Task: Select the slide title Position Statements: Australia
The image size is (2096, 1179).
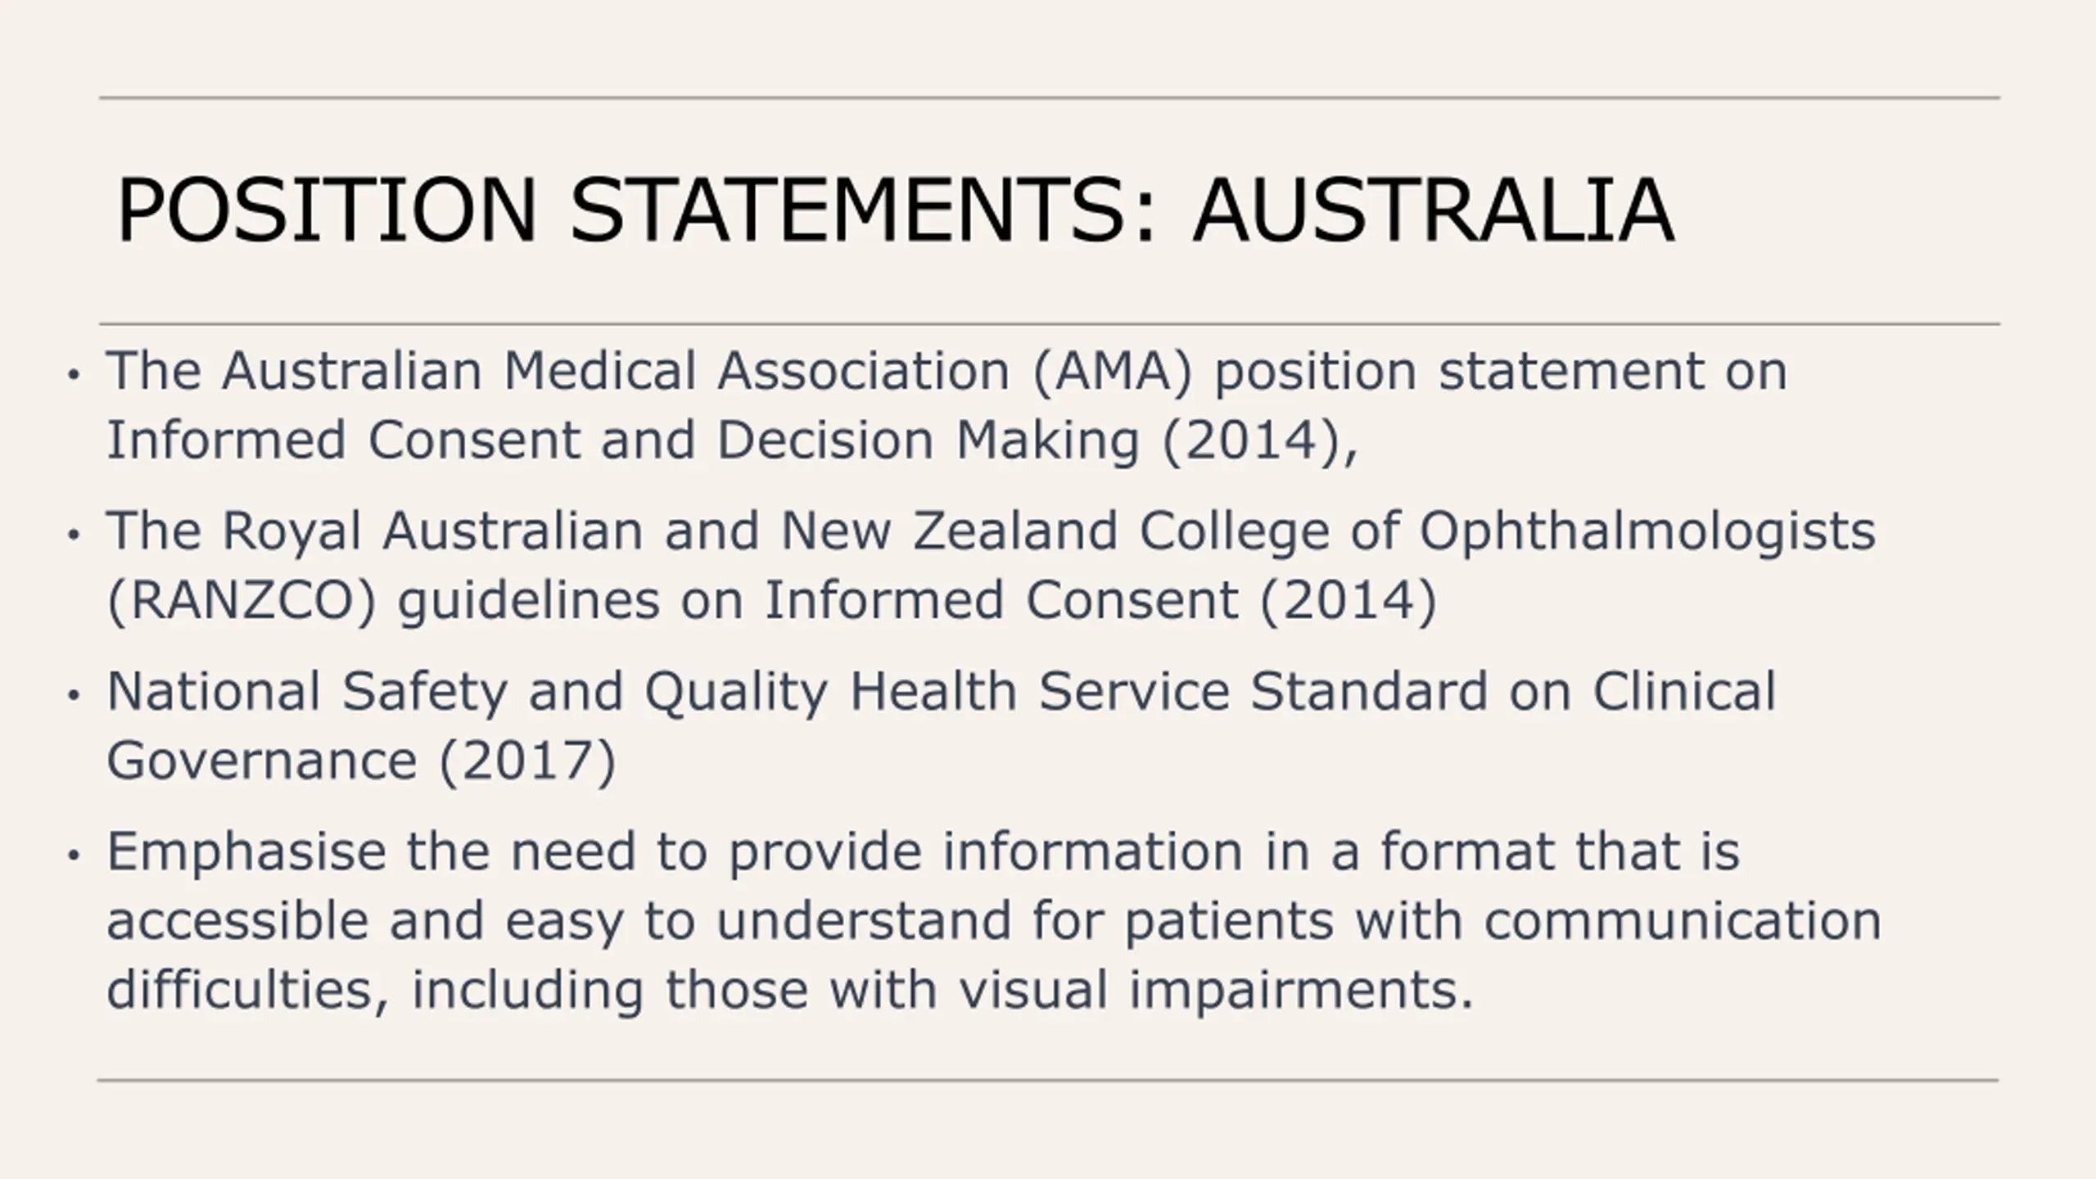Action: click(x=896, y=210)
